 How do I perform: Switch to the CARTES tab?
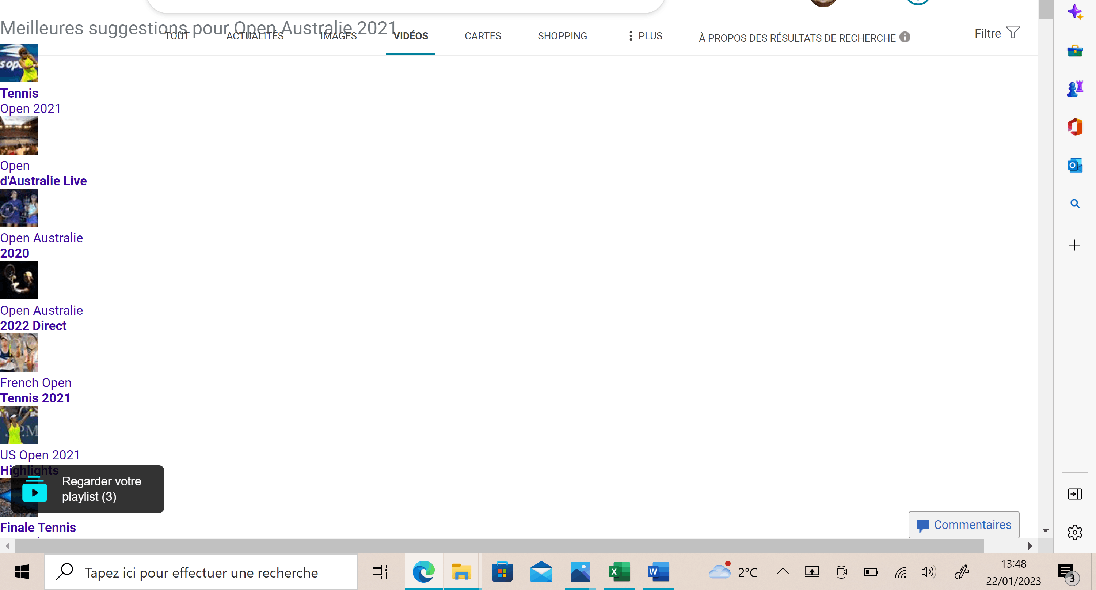pyautogui.click(x=483, y=36)
